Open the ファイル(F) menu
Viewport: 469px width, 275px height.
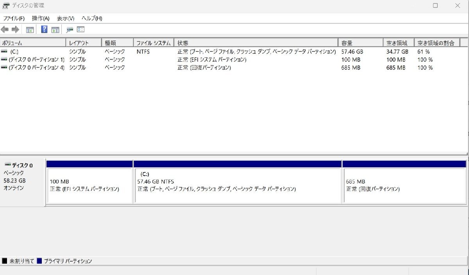(14, 18)
